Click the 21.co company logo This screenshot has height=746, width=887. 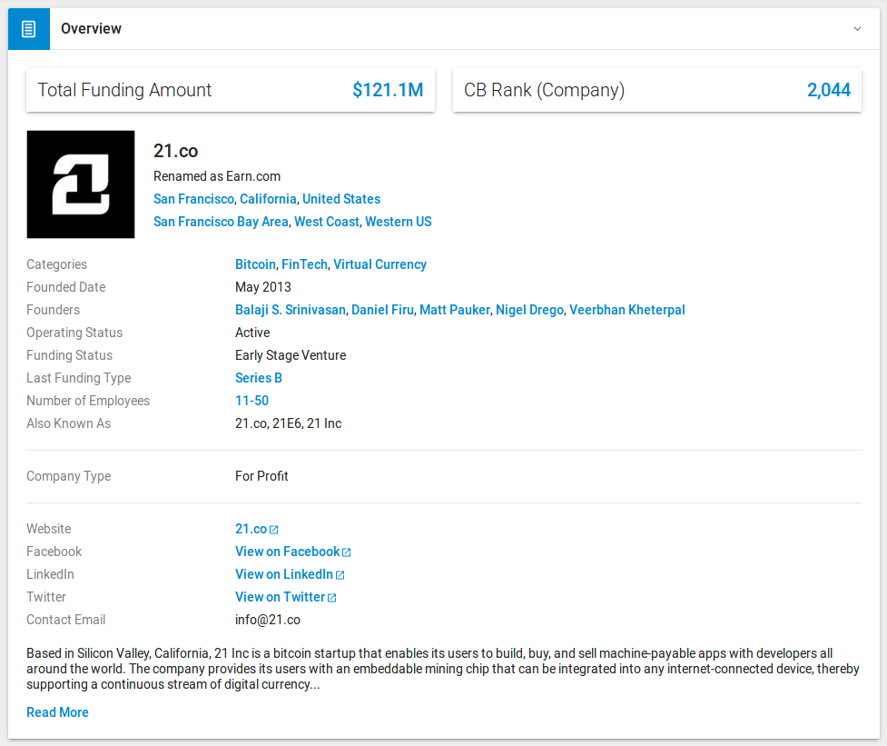pyautogui.click(x=81, y=184)
